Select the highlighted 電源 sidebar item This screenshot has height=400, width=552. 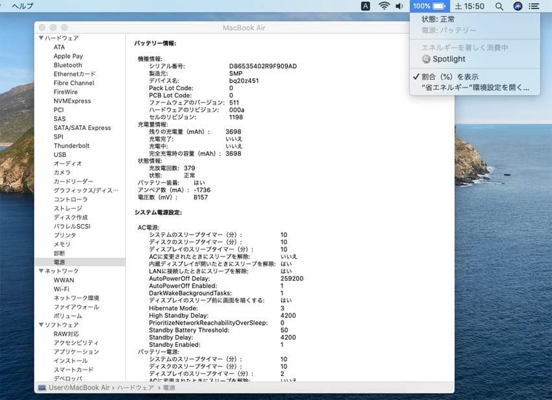(80, 262)
